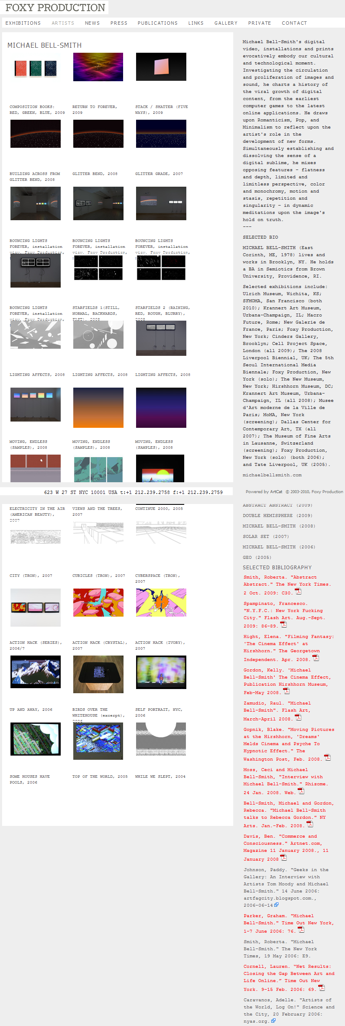The width and height of the screenshot is (345, 1026).
Task: Open PDF icon for Spampinato Flash Art entry
Action: click(x=283, y=625)
